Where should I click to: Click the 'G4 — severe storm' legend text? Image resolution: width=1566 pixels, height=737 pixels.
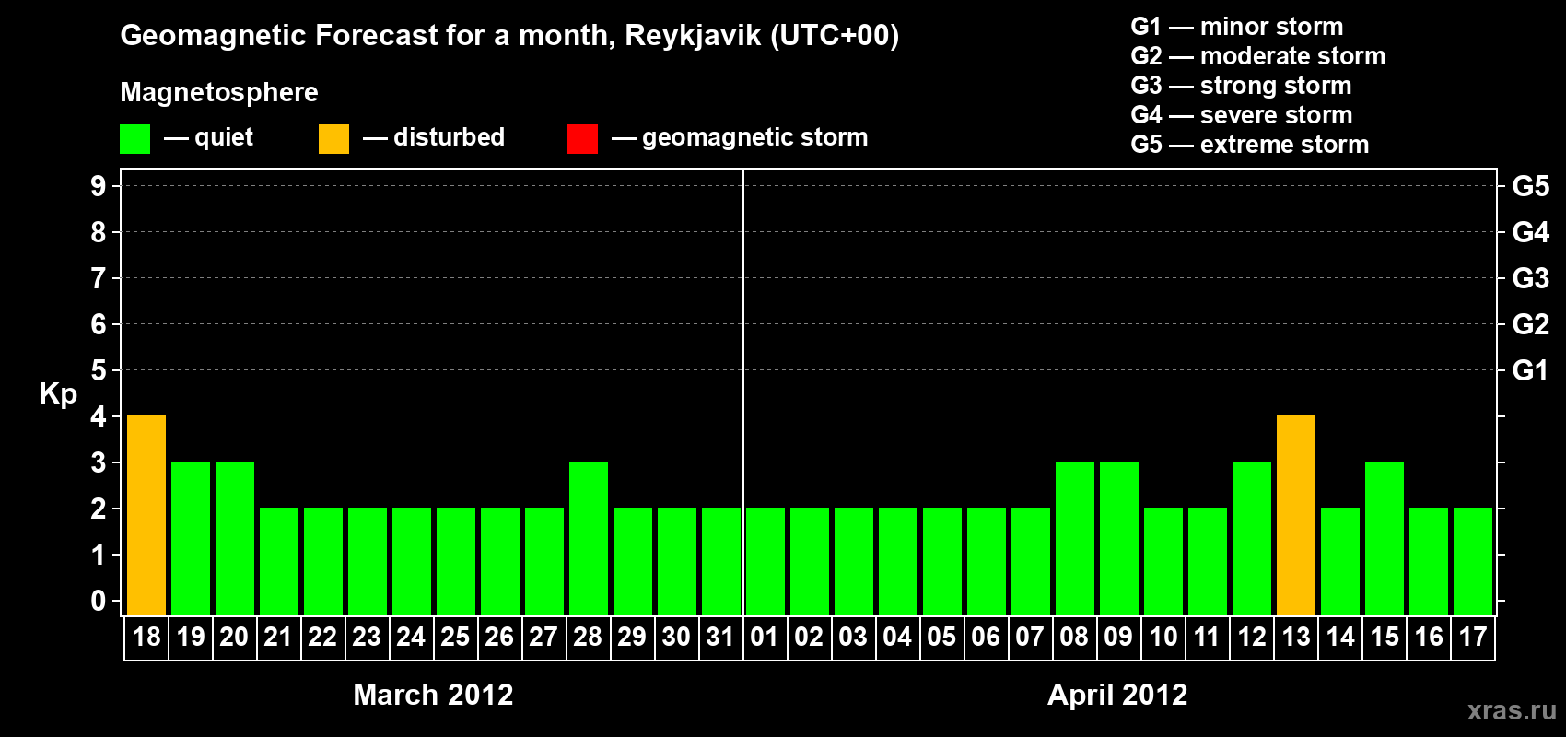click(1242, 115)
